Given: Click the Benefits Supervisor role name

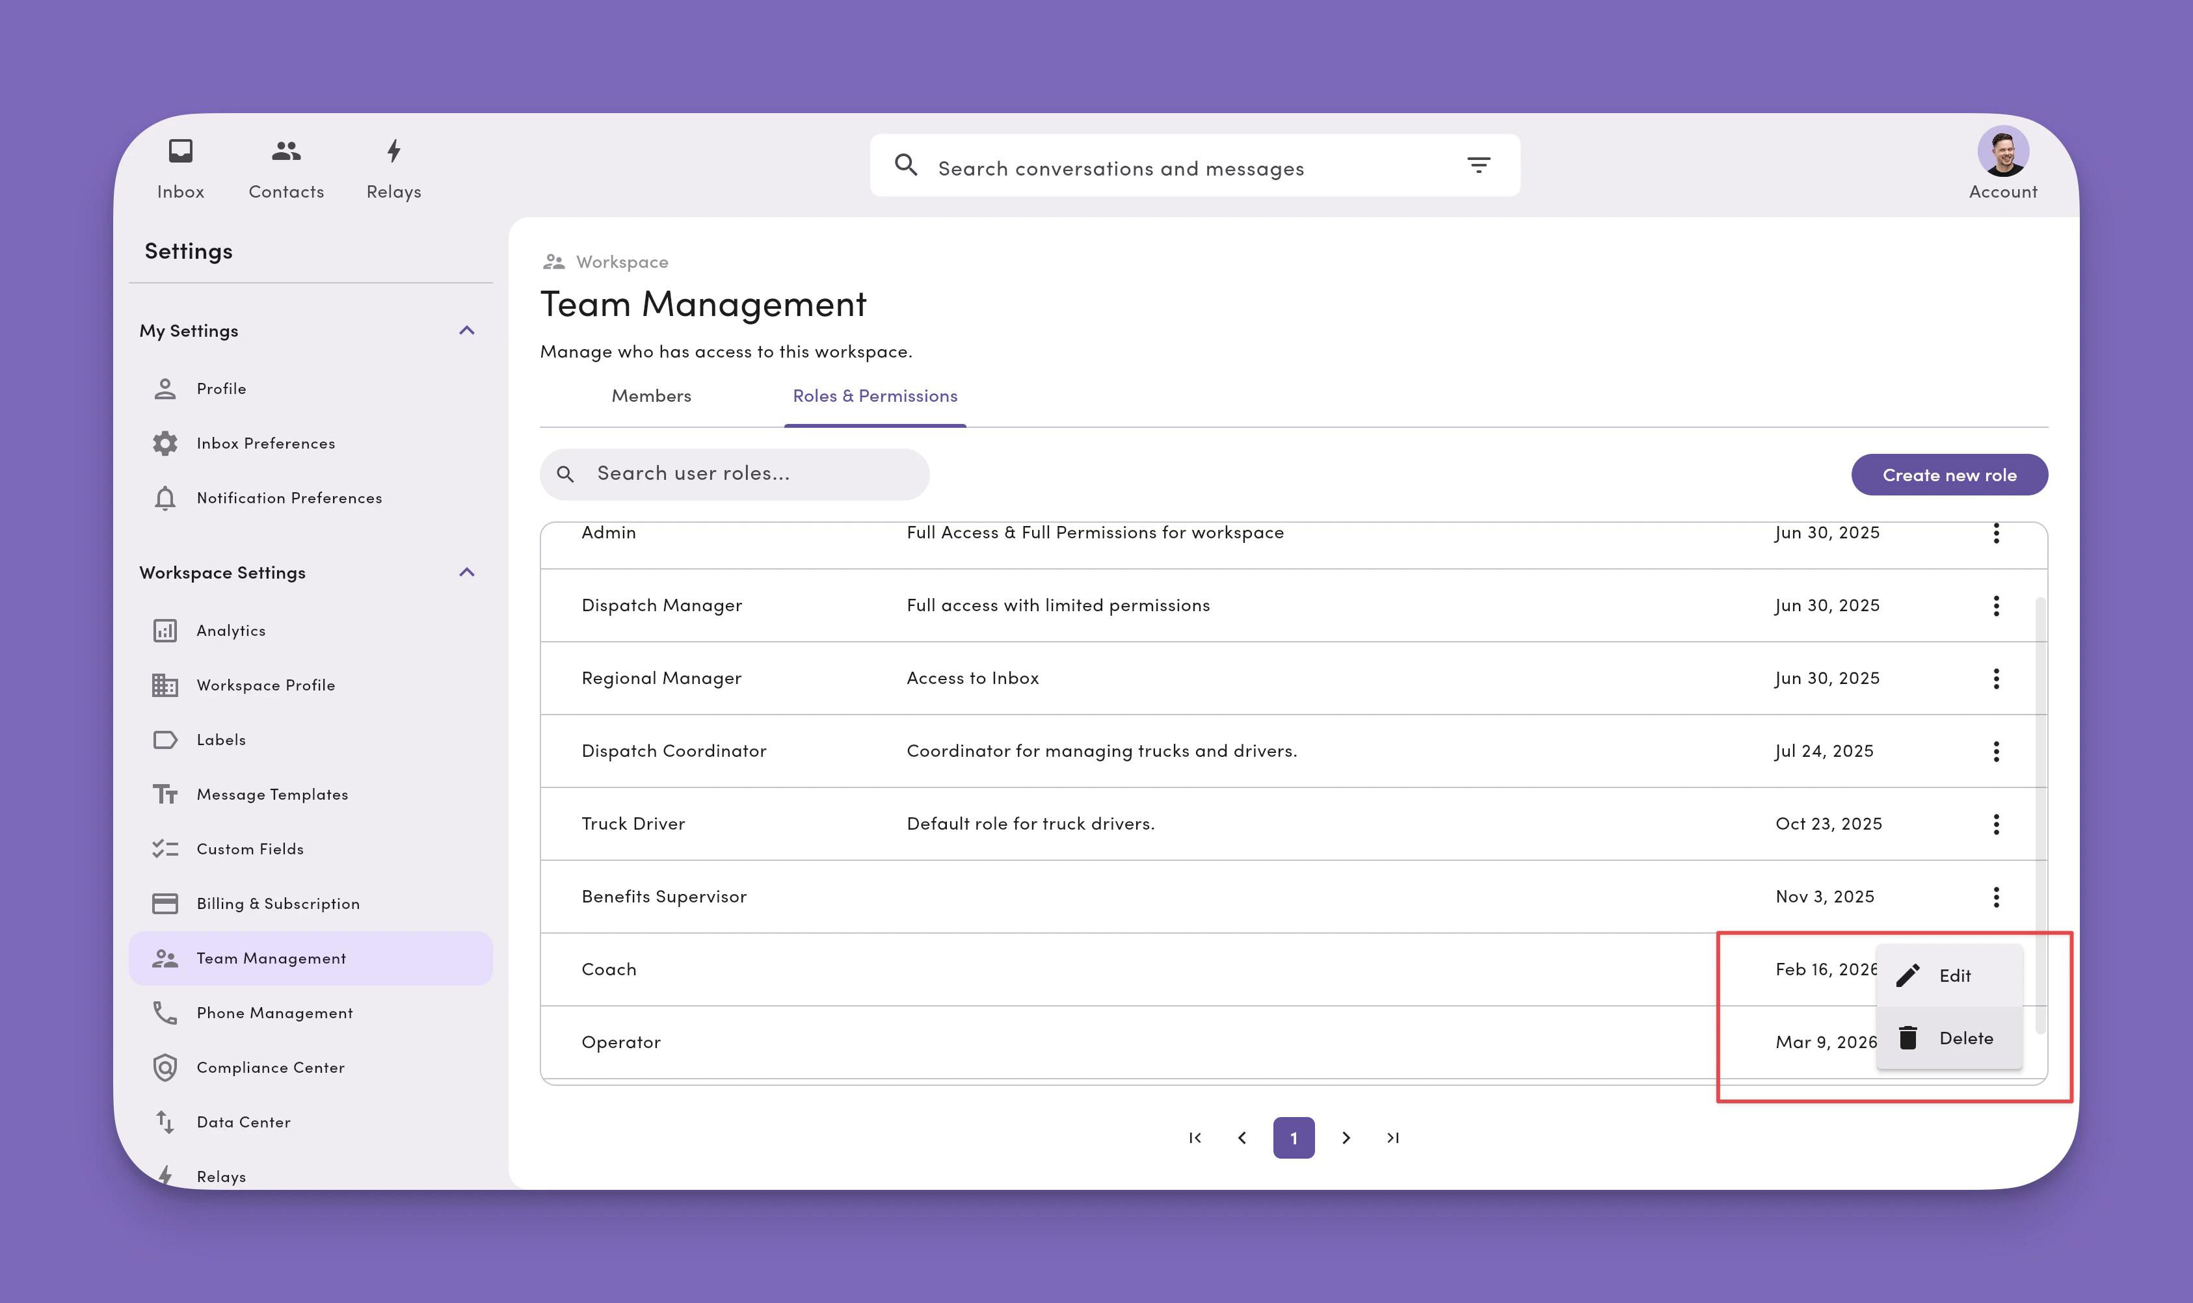Looking at the screenshot, I should pyautogui.click(x=664, y=897).
